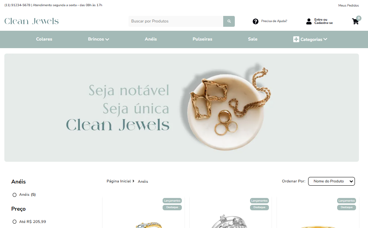
Task: Click the Destaque badge on second product
Action: click(259, 207)
